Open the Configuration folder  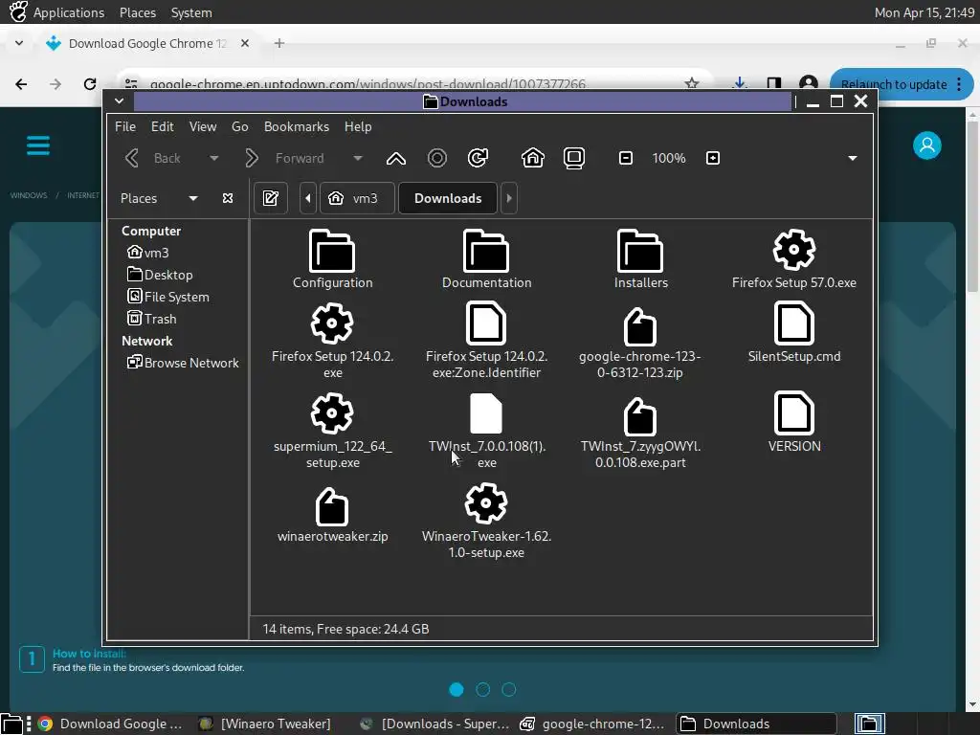point(332,251)
